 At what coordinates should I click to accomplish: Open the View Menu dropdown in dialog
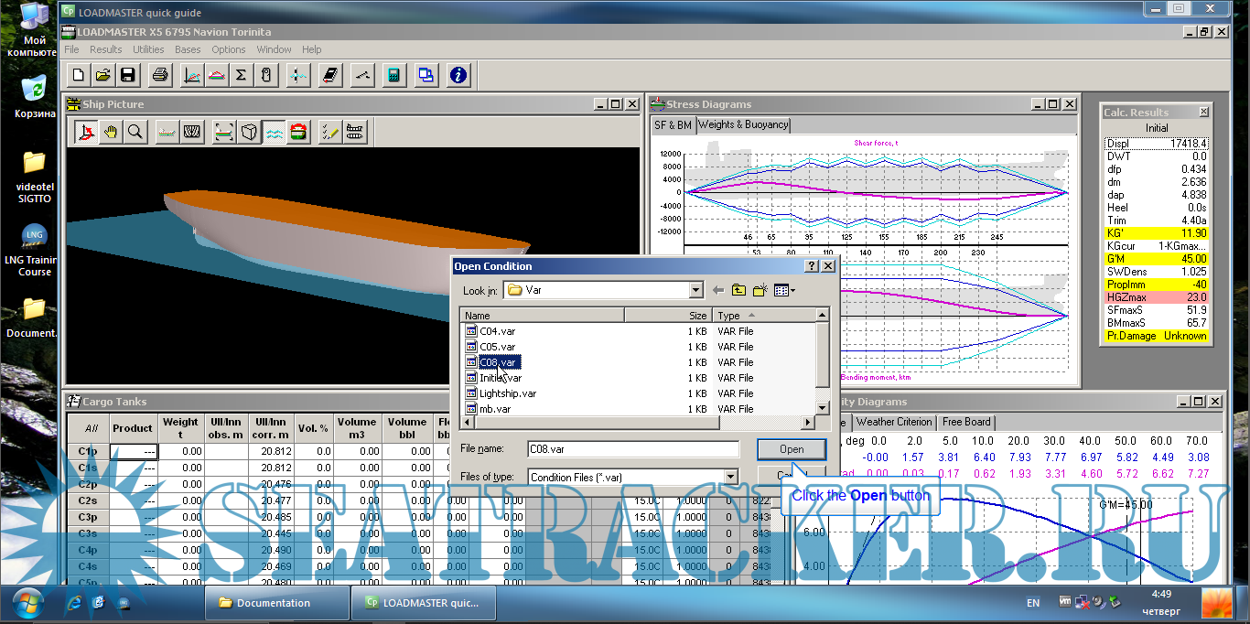pyautogui.click(x=784, y=290)
